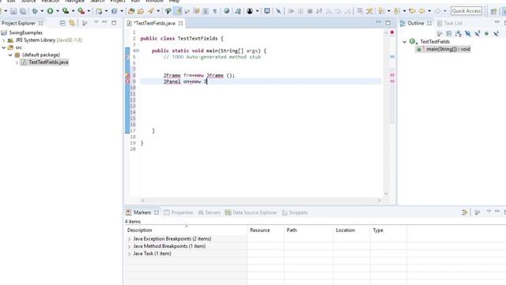Viewport: 506px width, 285px height.
Task: Click the Quick Access search field
Action: coord(466,11)
